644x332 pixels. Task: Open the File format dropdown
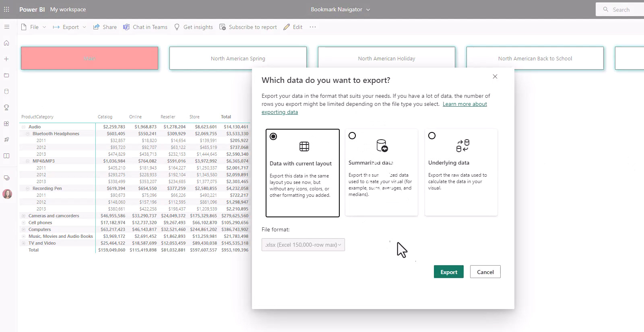[x=303, y=245]
